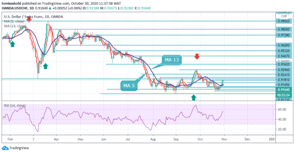Click the +0.00052 (+0.06%) change text
The width and height of the screenshot is (295, 153).
[x=67, y=8]
